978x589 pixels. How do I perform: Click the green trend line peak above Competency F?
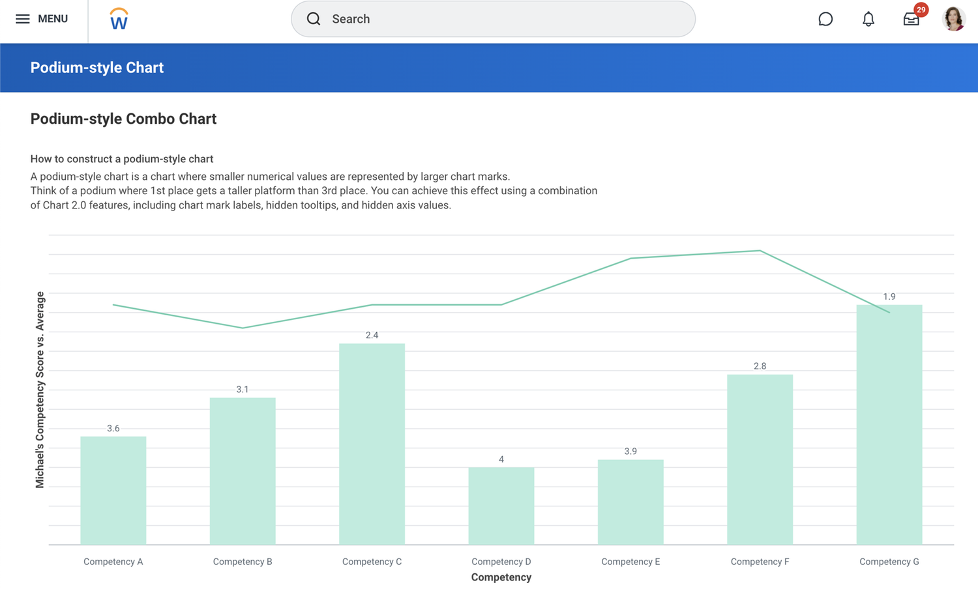pos(758,250)
